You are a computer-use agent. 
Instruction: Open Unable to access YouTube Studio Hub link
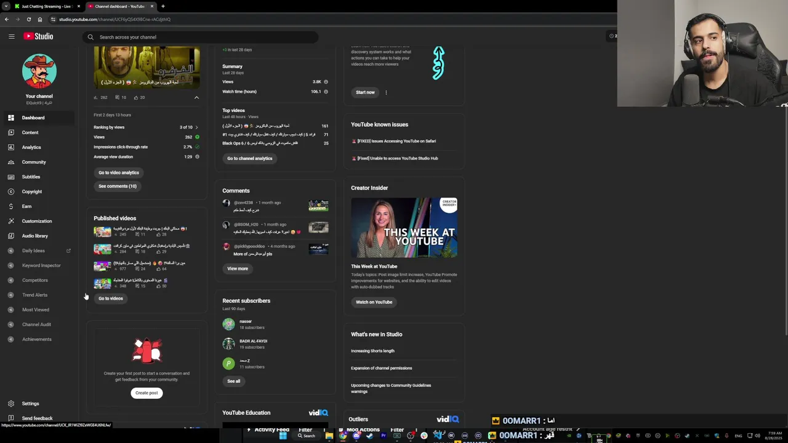(x=398, y=158)
